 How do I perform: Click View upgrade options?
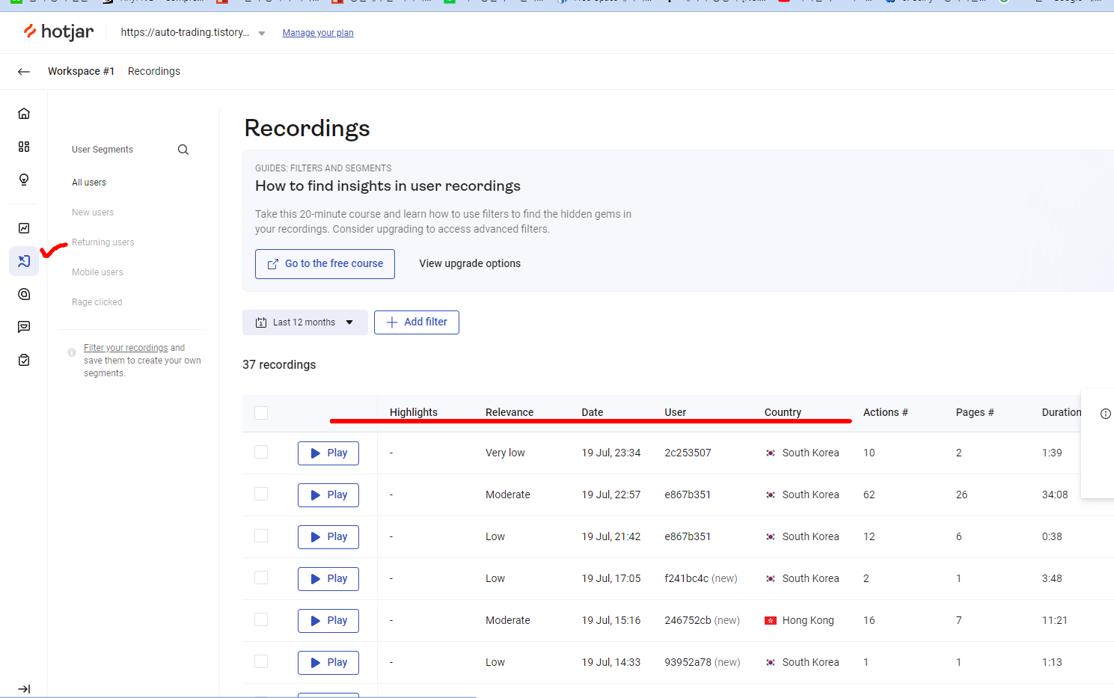[x=470, y=263]
